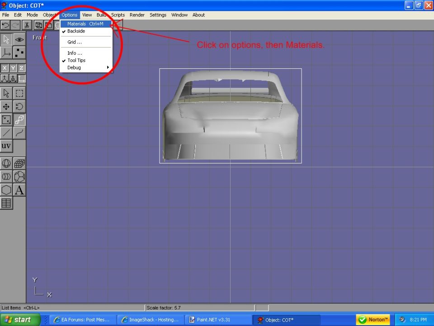Click Object: COT* taskbar button
Viewport: 434px width, 326px height.
[x=287, y=320]
